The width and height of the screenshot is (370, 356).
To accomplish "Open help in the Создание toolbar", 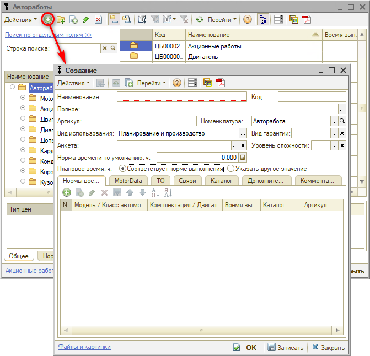I will point(176,83).
